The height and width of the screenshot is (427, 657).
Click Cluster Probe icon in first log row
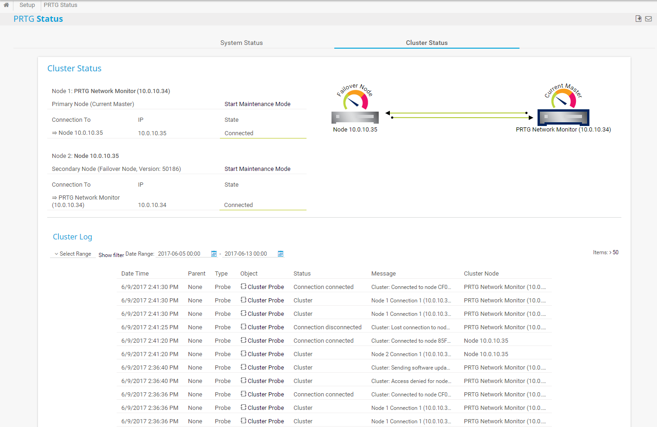coord(244,287)
